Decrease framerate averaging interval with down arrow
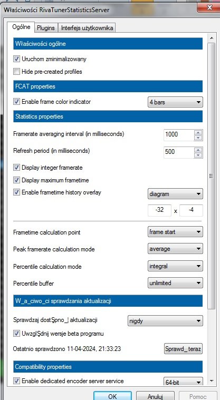 coord(198,138)
